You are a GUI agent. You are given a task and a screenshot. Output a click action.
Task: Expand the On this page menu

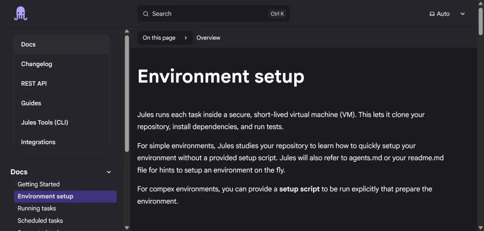165,38
